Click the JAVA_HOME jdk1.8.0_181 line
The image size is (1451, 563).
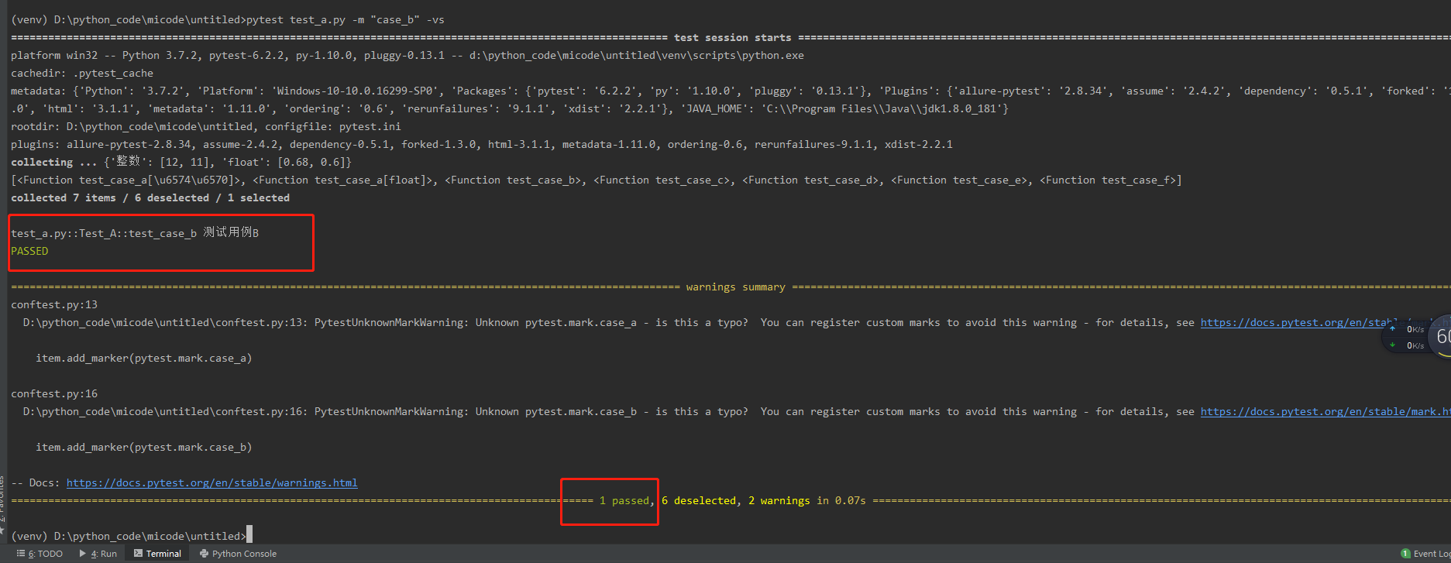tap(510, 108)
